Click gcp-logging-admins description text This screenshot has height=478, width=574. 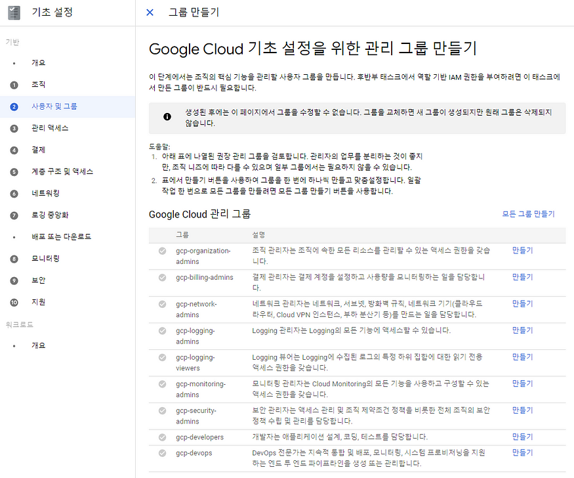click(x=351, y=331)
